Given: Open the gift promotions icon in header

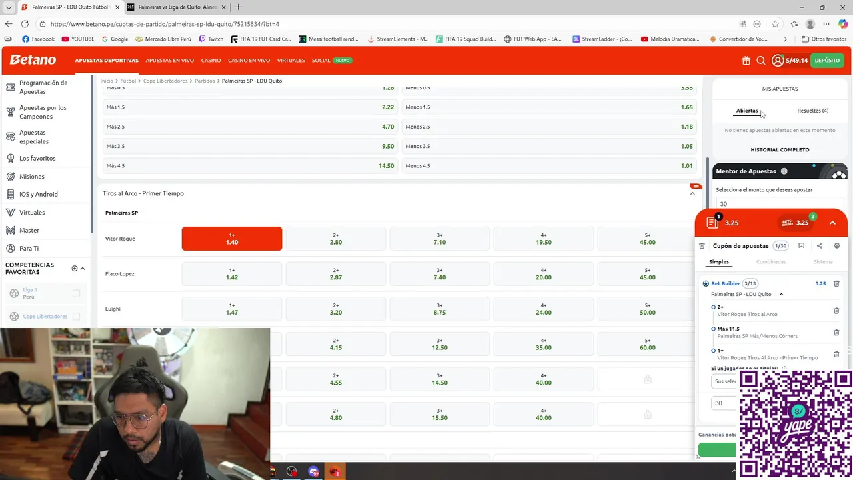Looking at the screenshot, I should [746, 61].
